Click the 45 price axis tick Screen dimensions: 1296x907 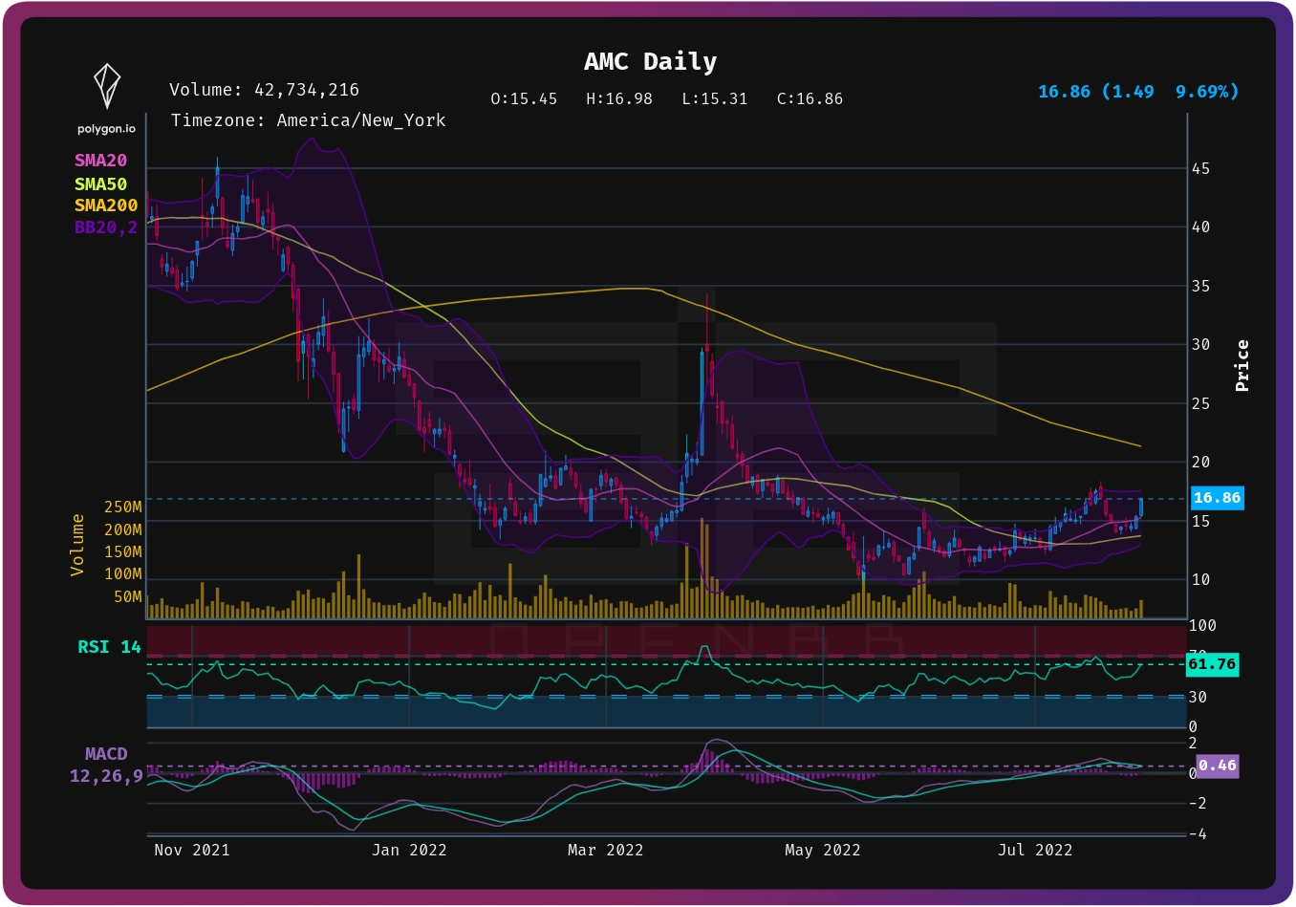tap(1200, 169)
